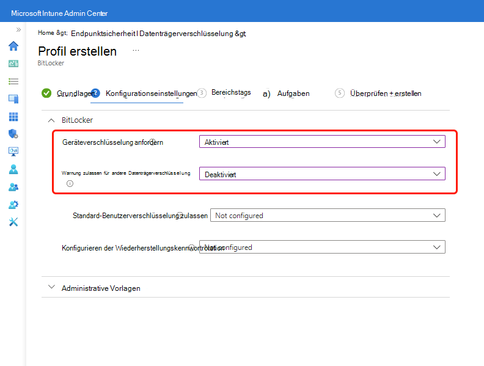Open the Groups icon in sidebar
This screenshot has width=484, height=366.
tap(13, 187)
